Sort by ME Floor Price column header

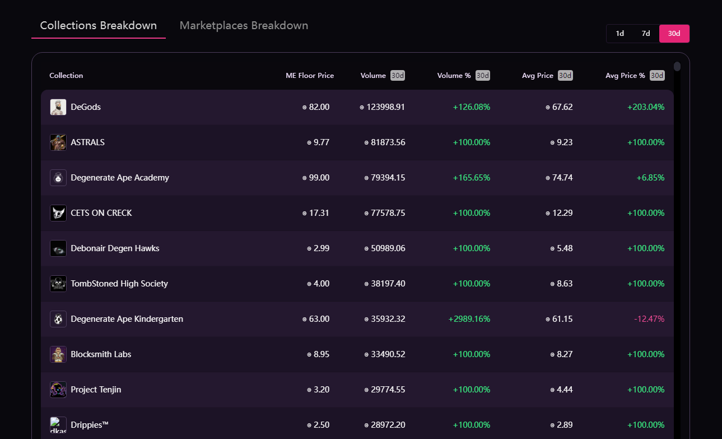tap(310, 76)
